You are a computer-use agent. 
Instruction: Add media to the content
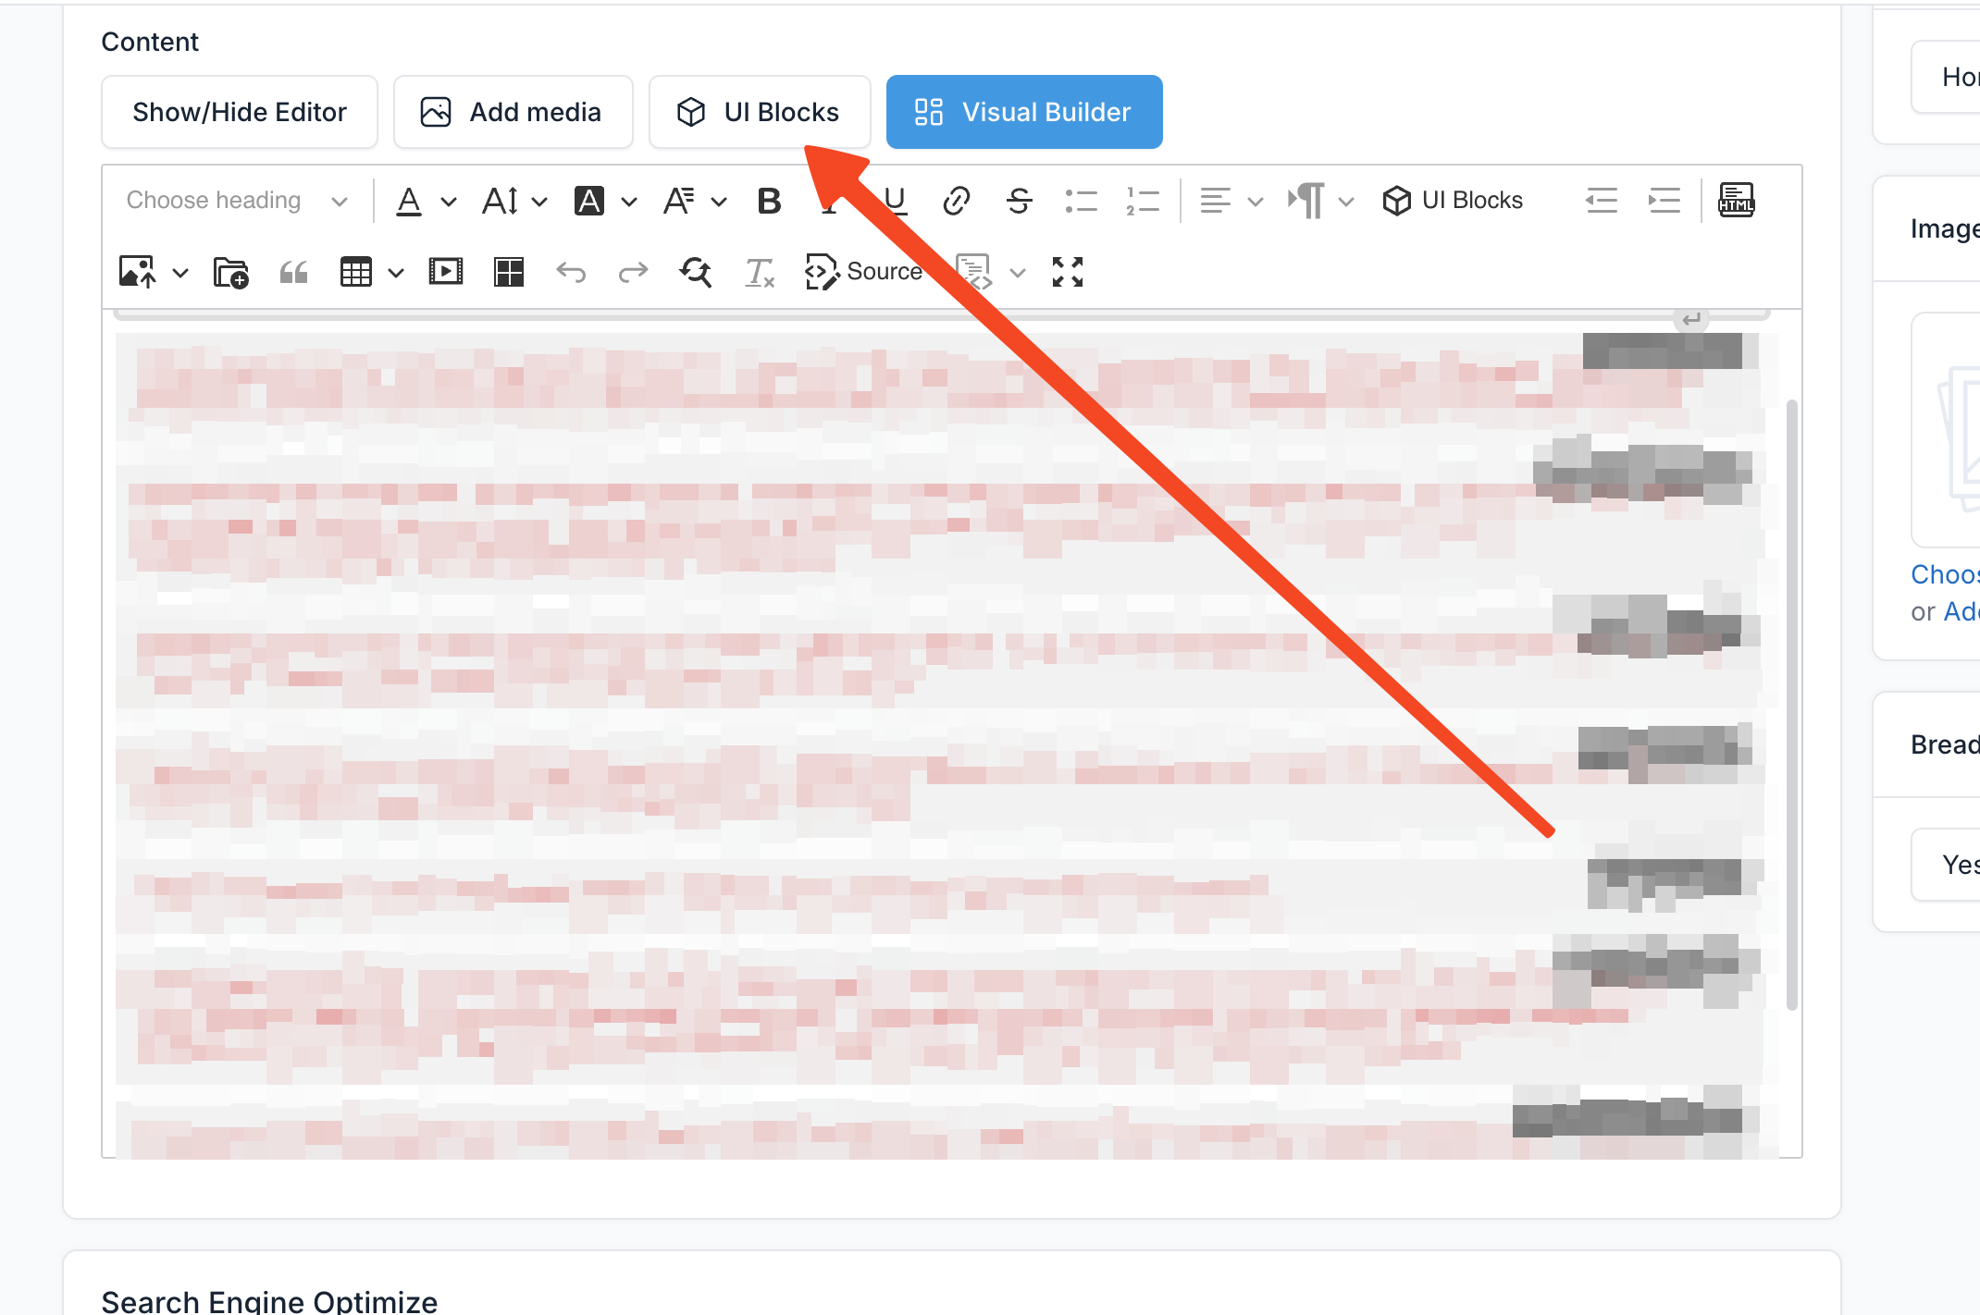click(513, 111)
